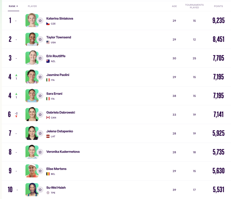Open Taylor Townsend's player name link
This screenshot has width=231, height=199.
coord(59,37)
